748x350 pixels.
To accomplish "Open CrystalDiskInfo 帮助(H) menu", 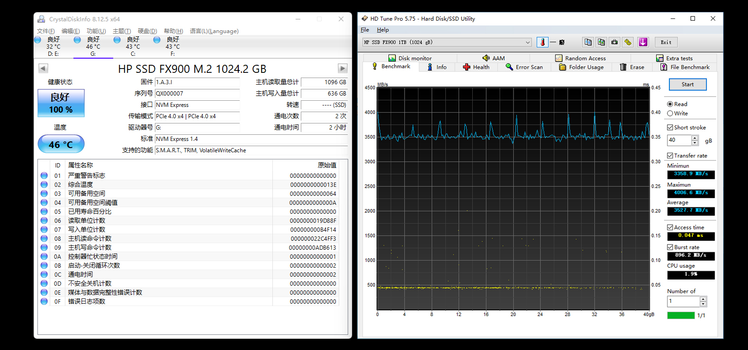I will click(173, 31).
